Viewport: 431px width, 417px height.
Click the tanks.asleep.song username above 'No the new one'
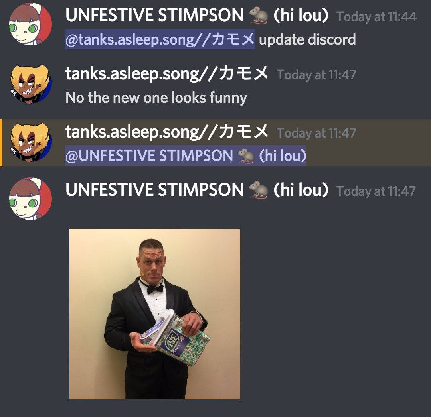(166, 73)
